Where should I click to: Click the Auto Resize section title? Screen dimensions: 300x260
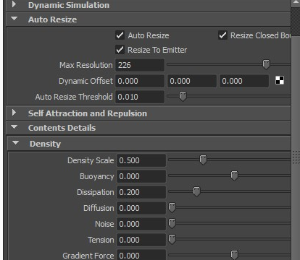click(x=52, y=19)
